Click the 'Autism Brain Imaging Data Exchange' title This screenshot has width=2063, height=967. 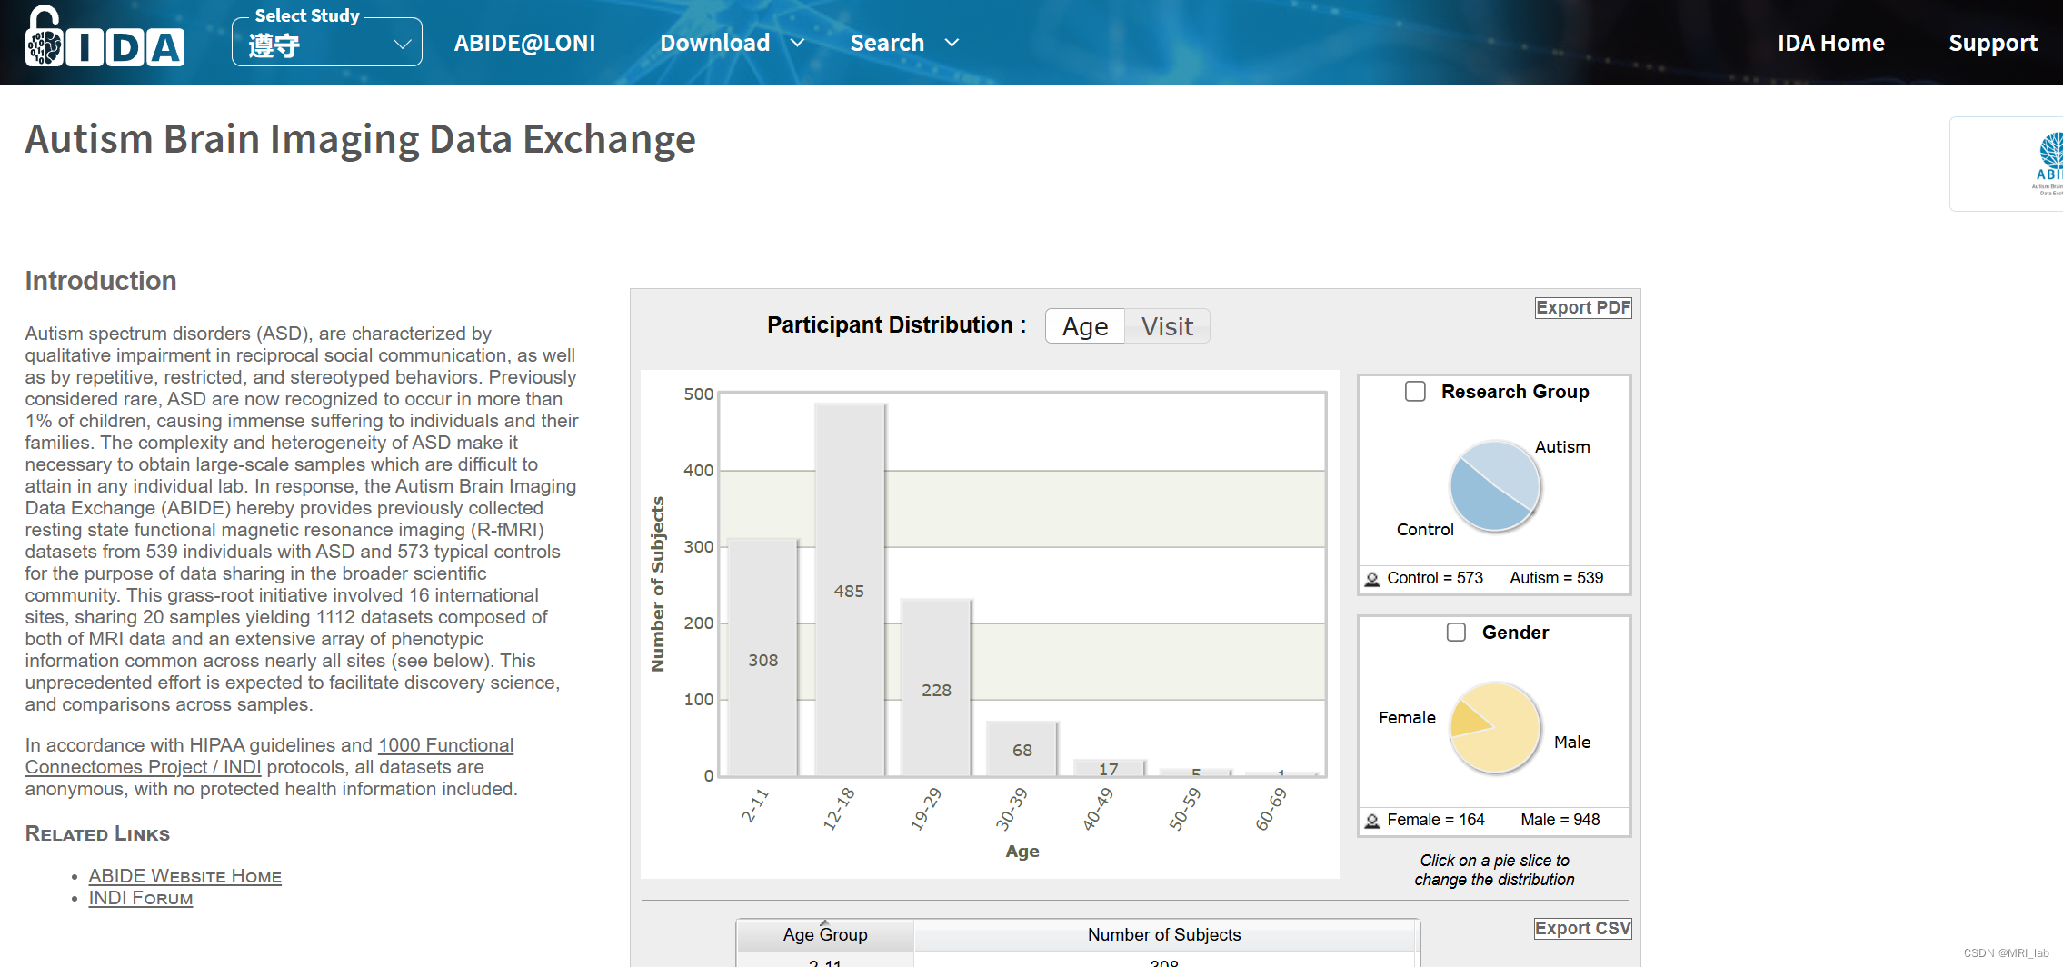point(360,140)
